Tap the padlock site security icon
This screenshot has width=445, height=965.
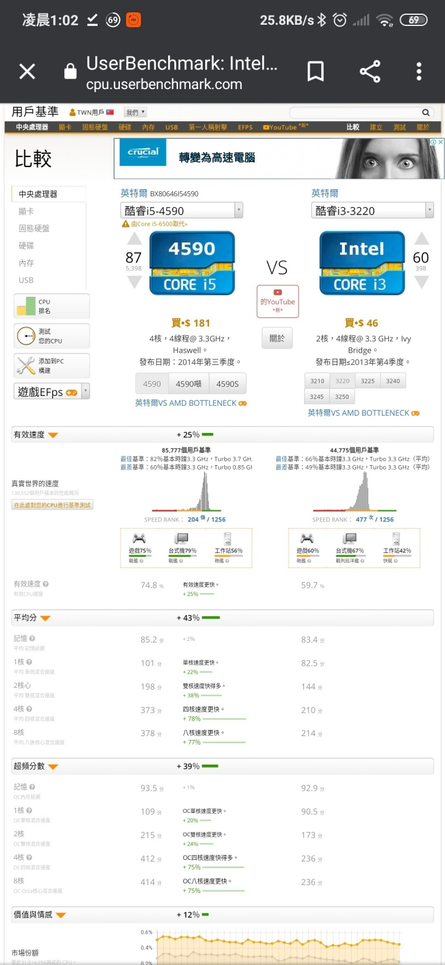70,72
